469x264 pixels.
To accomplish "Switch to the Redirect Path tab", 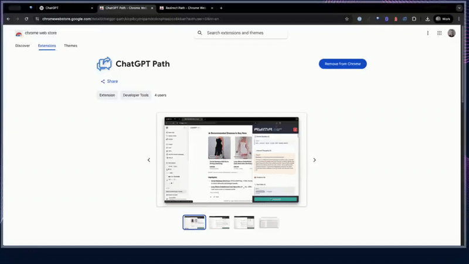I will (x=186, y=8).
